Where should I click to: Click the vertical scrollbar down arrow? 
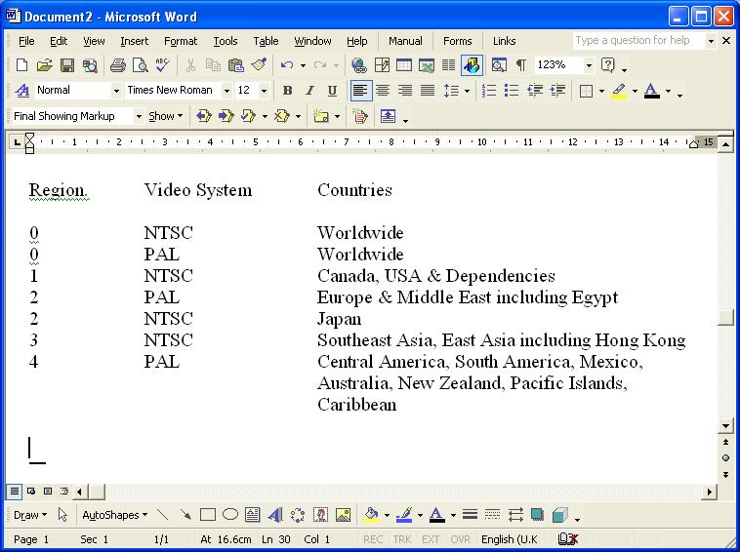[725, 426]
